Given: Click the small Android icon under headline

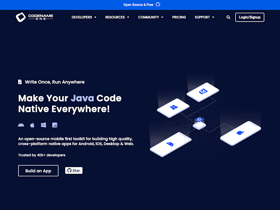Looking at the screenshot, I should point(21,125).
